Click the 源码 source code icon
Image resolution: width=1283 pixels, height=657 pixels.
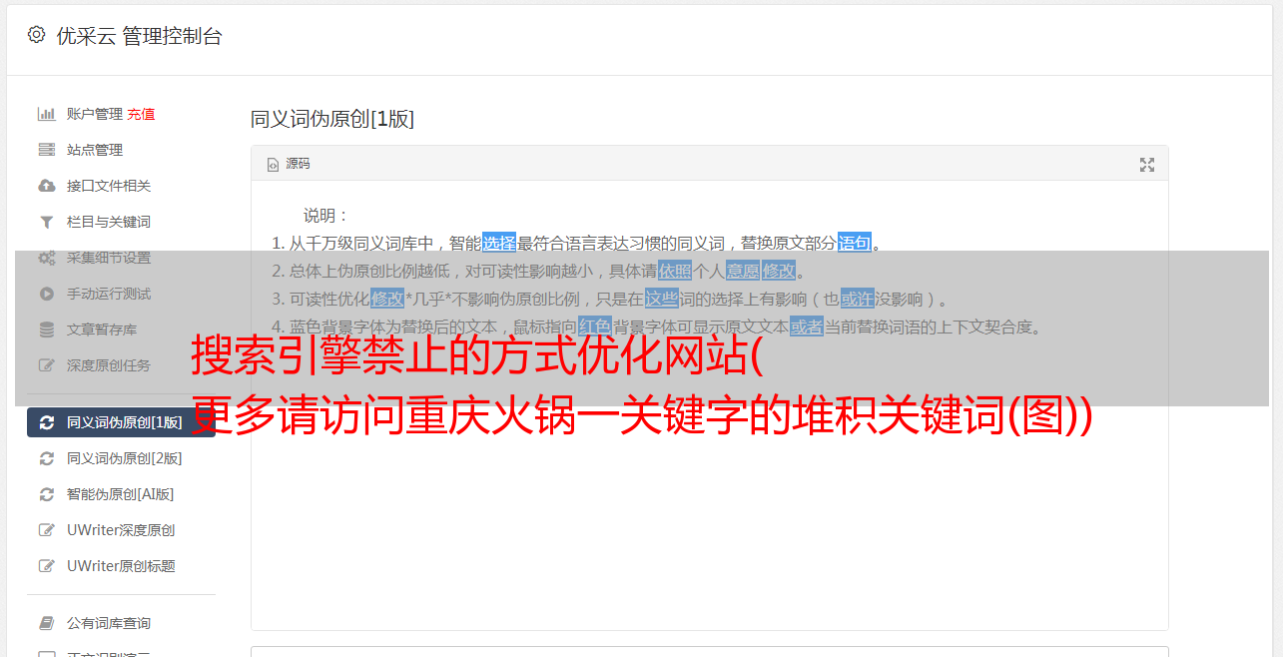(x=273, y=165)
